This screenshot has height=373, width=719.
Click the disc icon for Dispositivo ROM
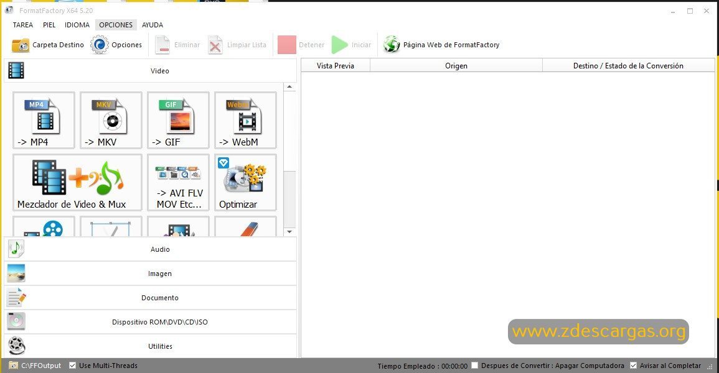[16, 322]
